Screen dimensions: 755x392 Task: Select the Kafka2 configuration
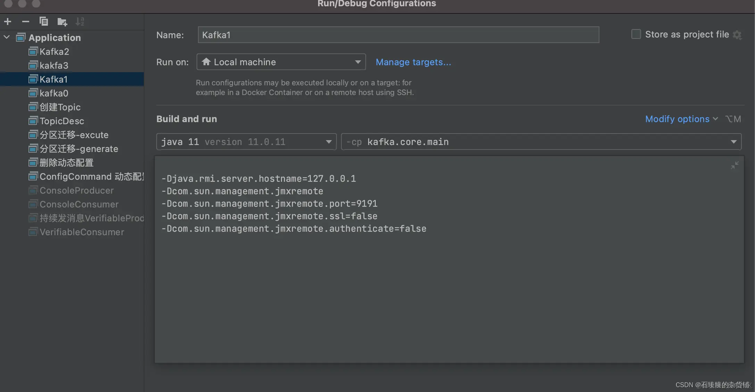(54, 52)
